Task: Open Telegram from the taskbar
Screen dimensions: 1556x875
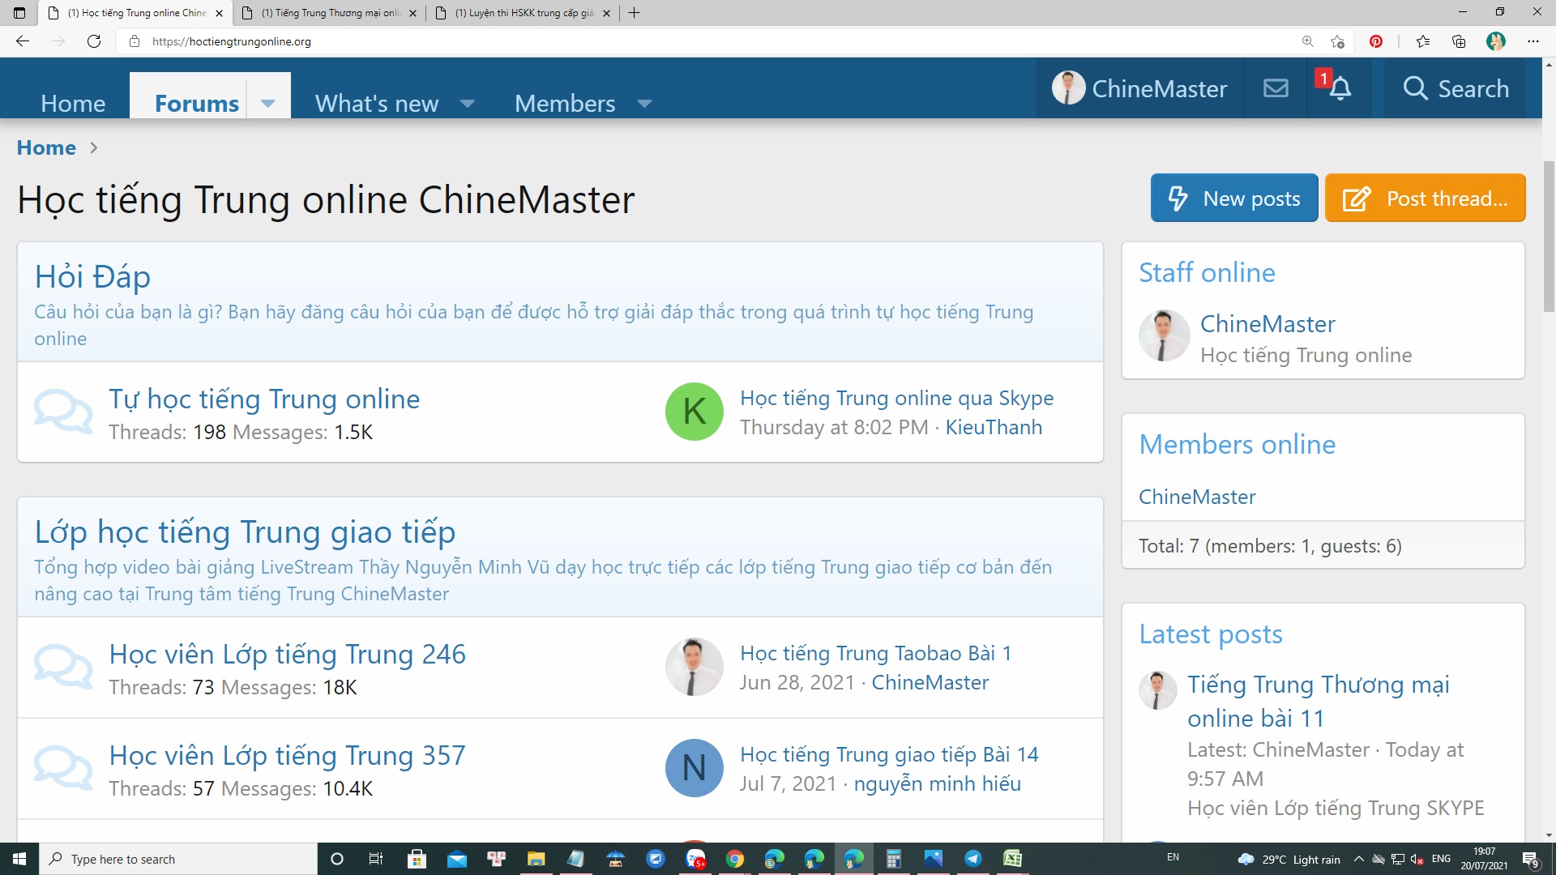Action: pos(972,859)
